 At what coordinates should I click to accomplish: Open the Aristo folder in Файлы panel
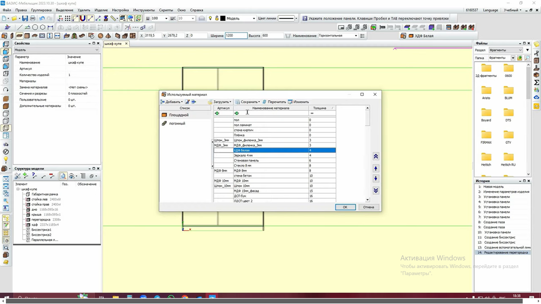pyautogui.click(x=486, y=92)
